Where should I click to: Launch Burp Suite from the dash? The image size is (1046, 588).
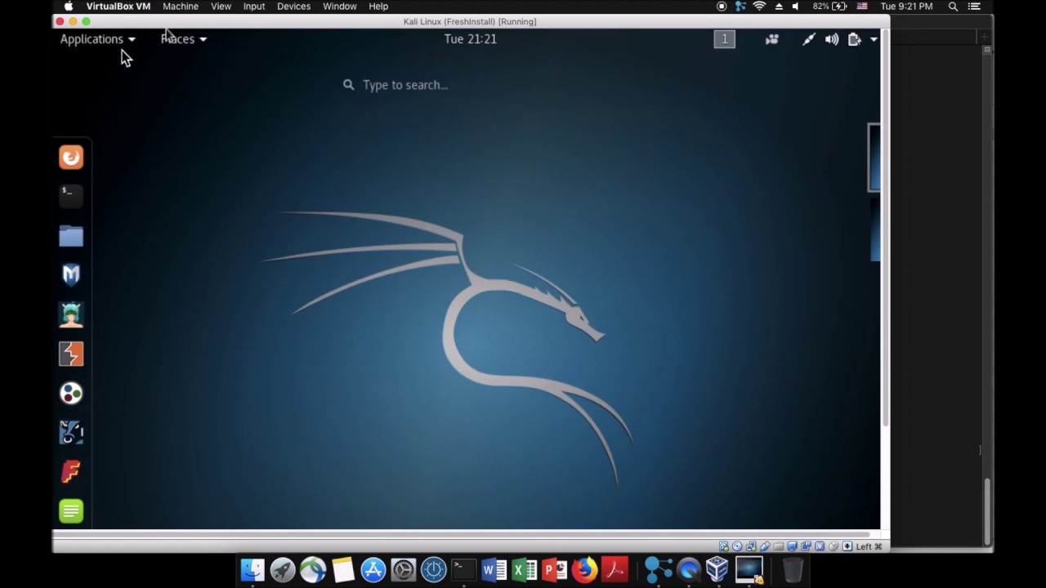71,354
